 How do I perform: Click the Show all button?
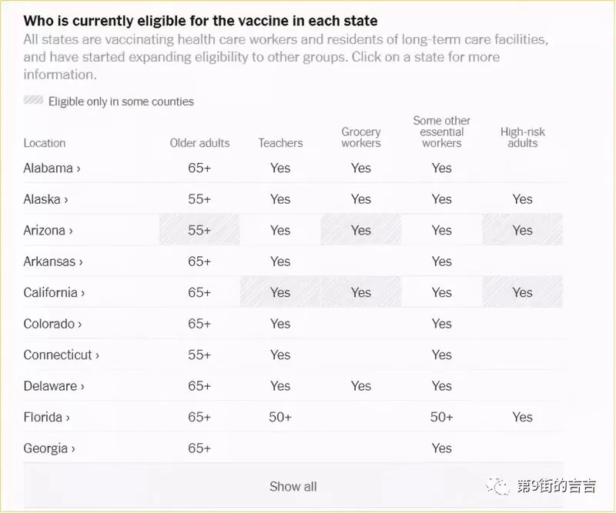coord(293,486)
